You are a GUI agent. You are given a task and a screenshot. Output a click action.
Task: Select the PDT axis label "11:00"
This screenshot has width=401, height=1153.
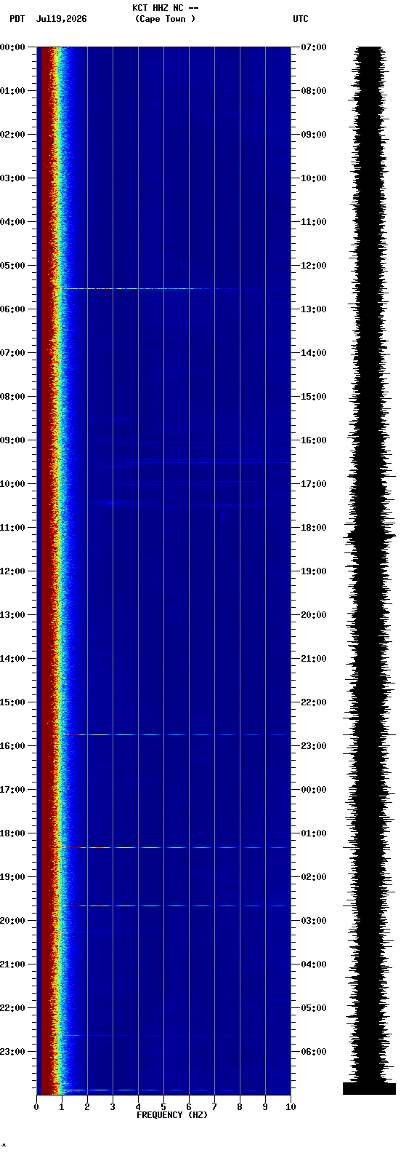click(x=12, y=528)
